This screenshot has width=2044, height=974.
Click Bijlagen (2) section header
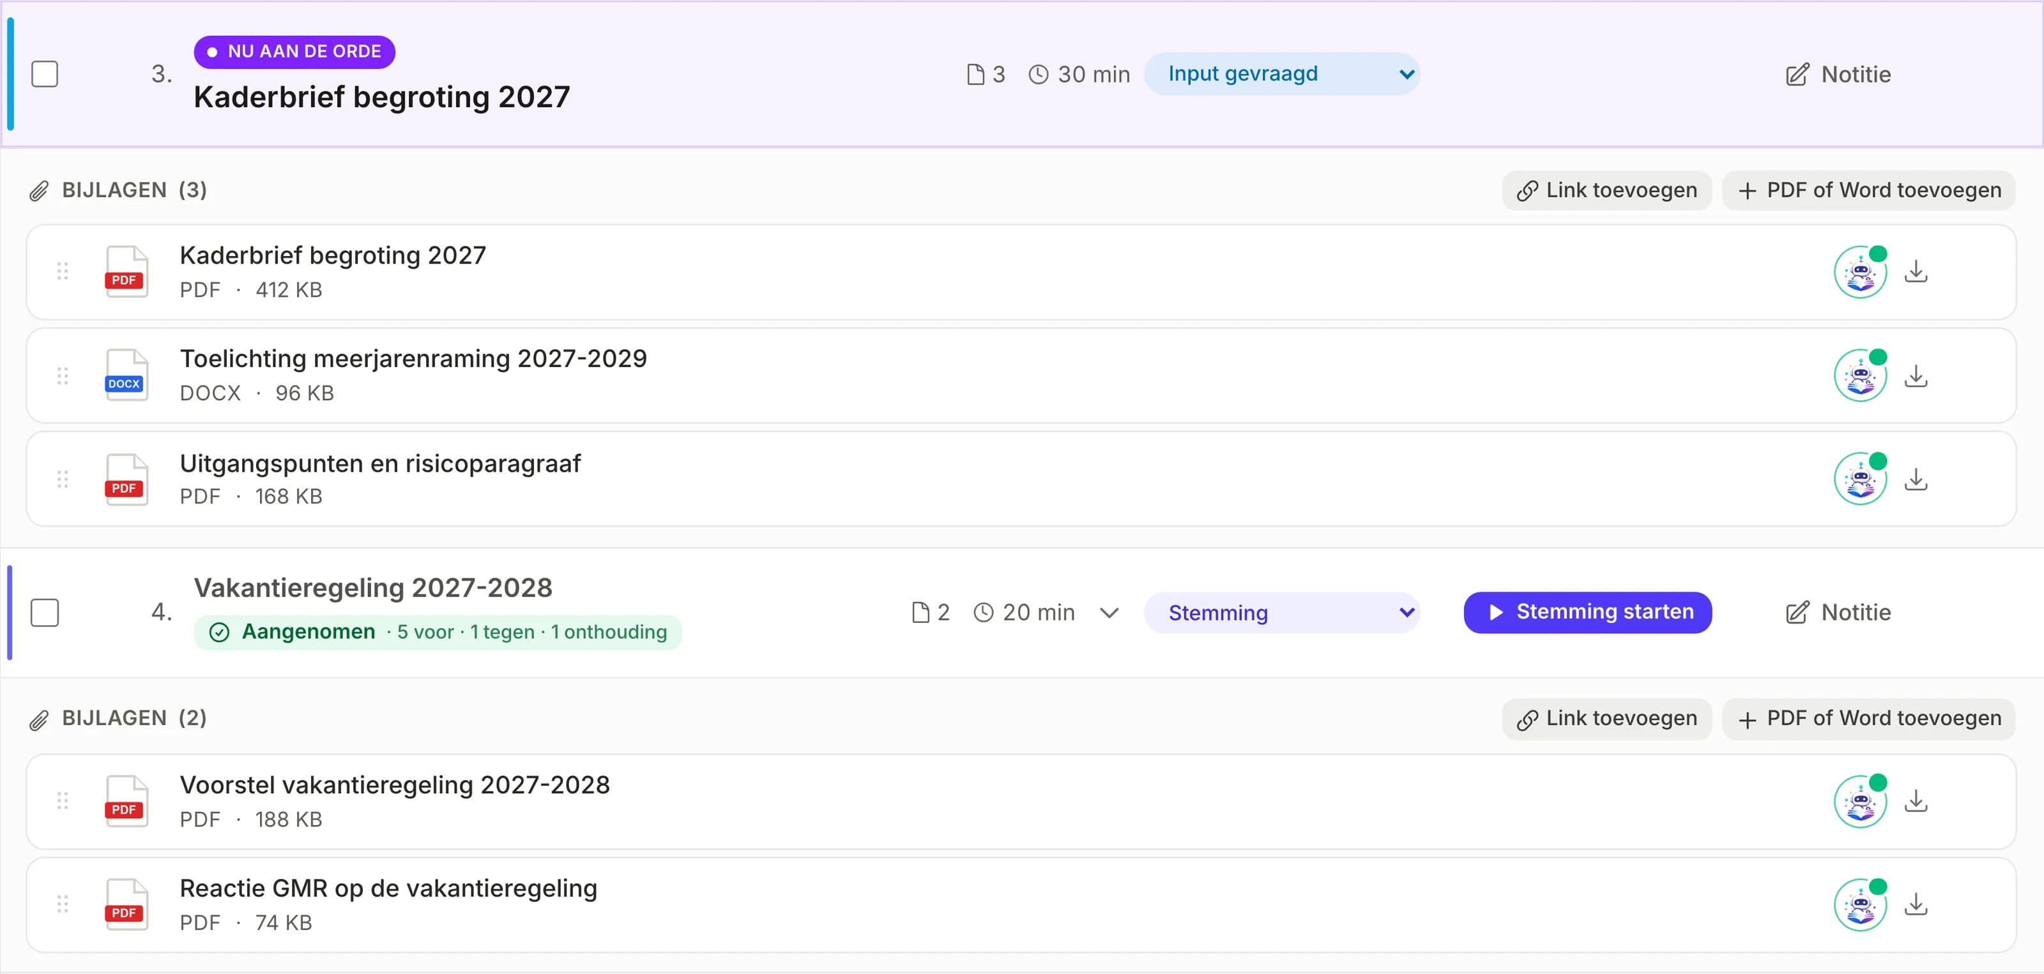click(x=119, y=719)
